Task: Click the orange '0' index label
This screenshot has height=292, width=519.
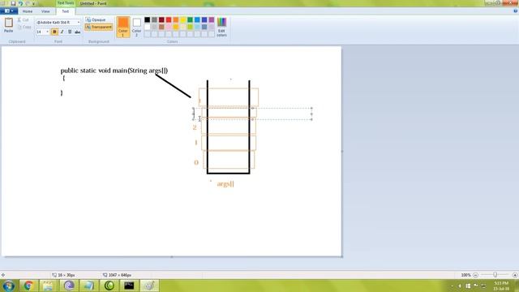Action: pos(196,162)
